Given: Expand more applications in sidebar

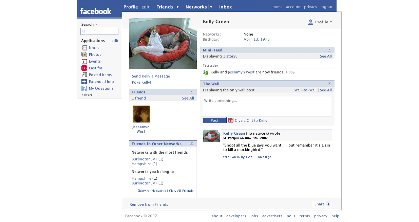Looking at the screenshot, I should click(x=87, y=95).
